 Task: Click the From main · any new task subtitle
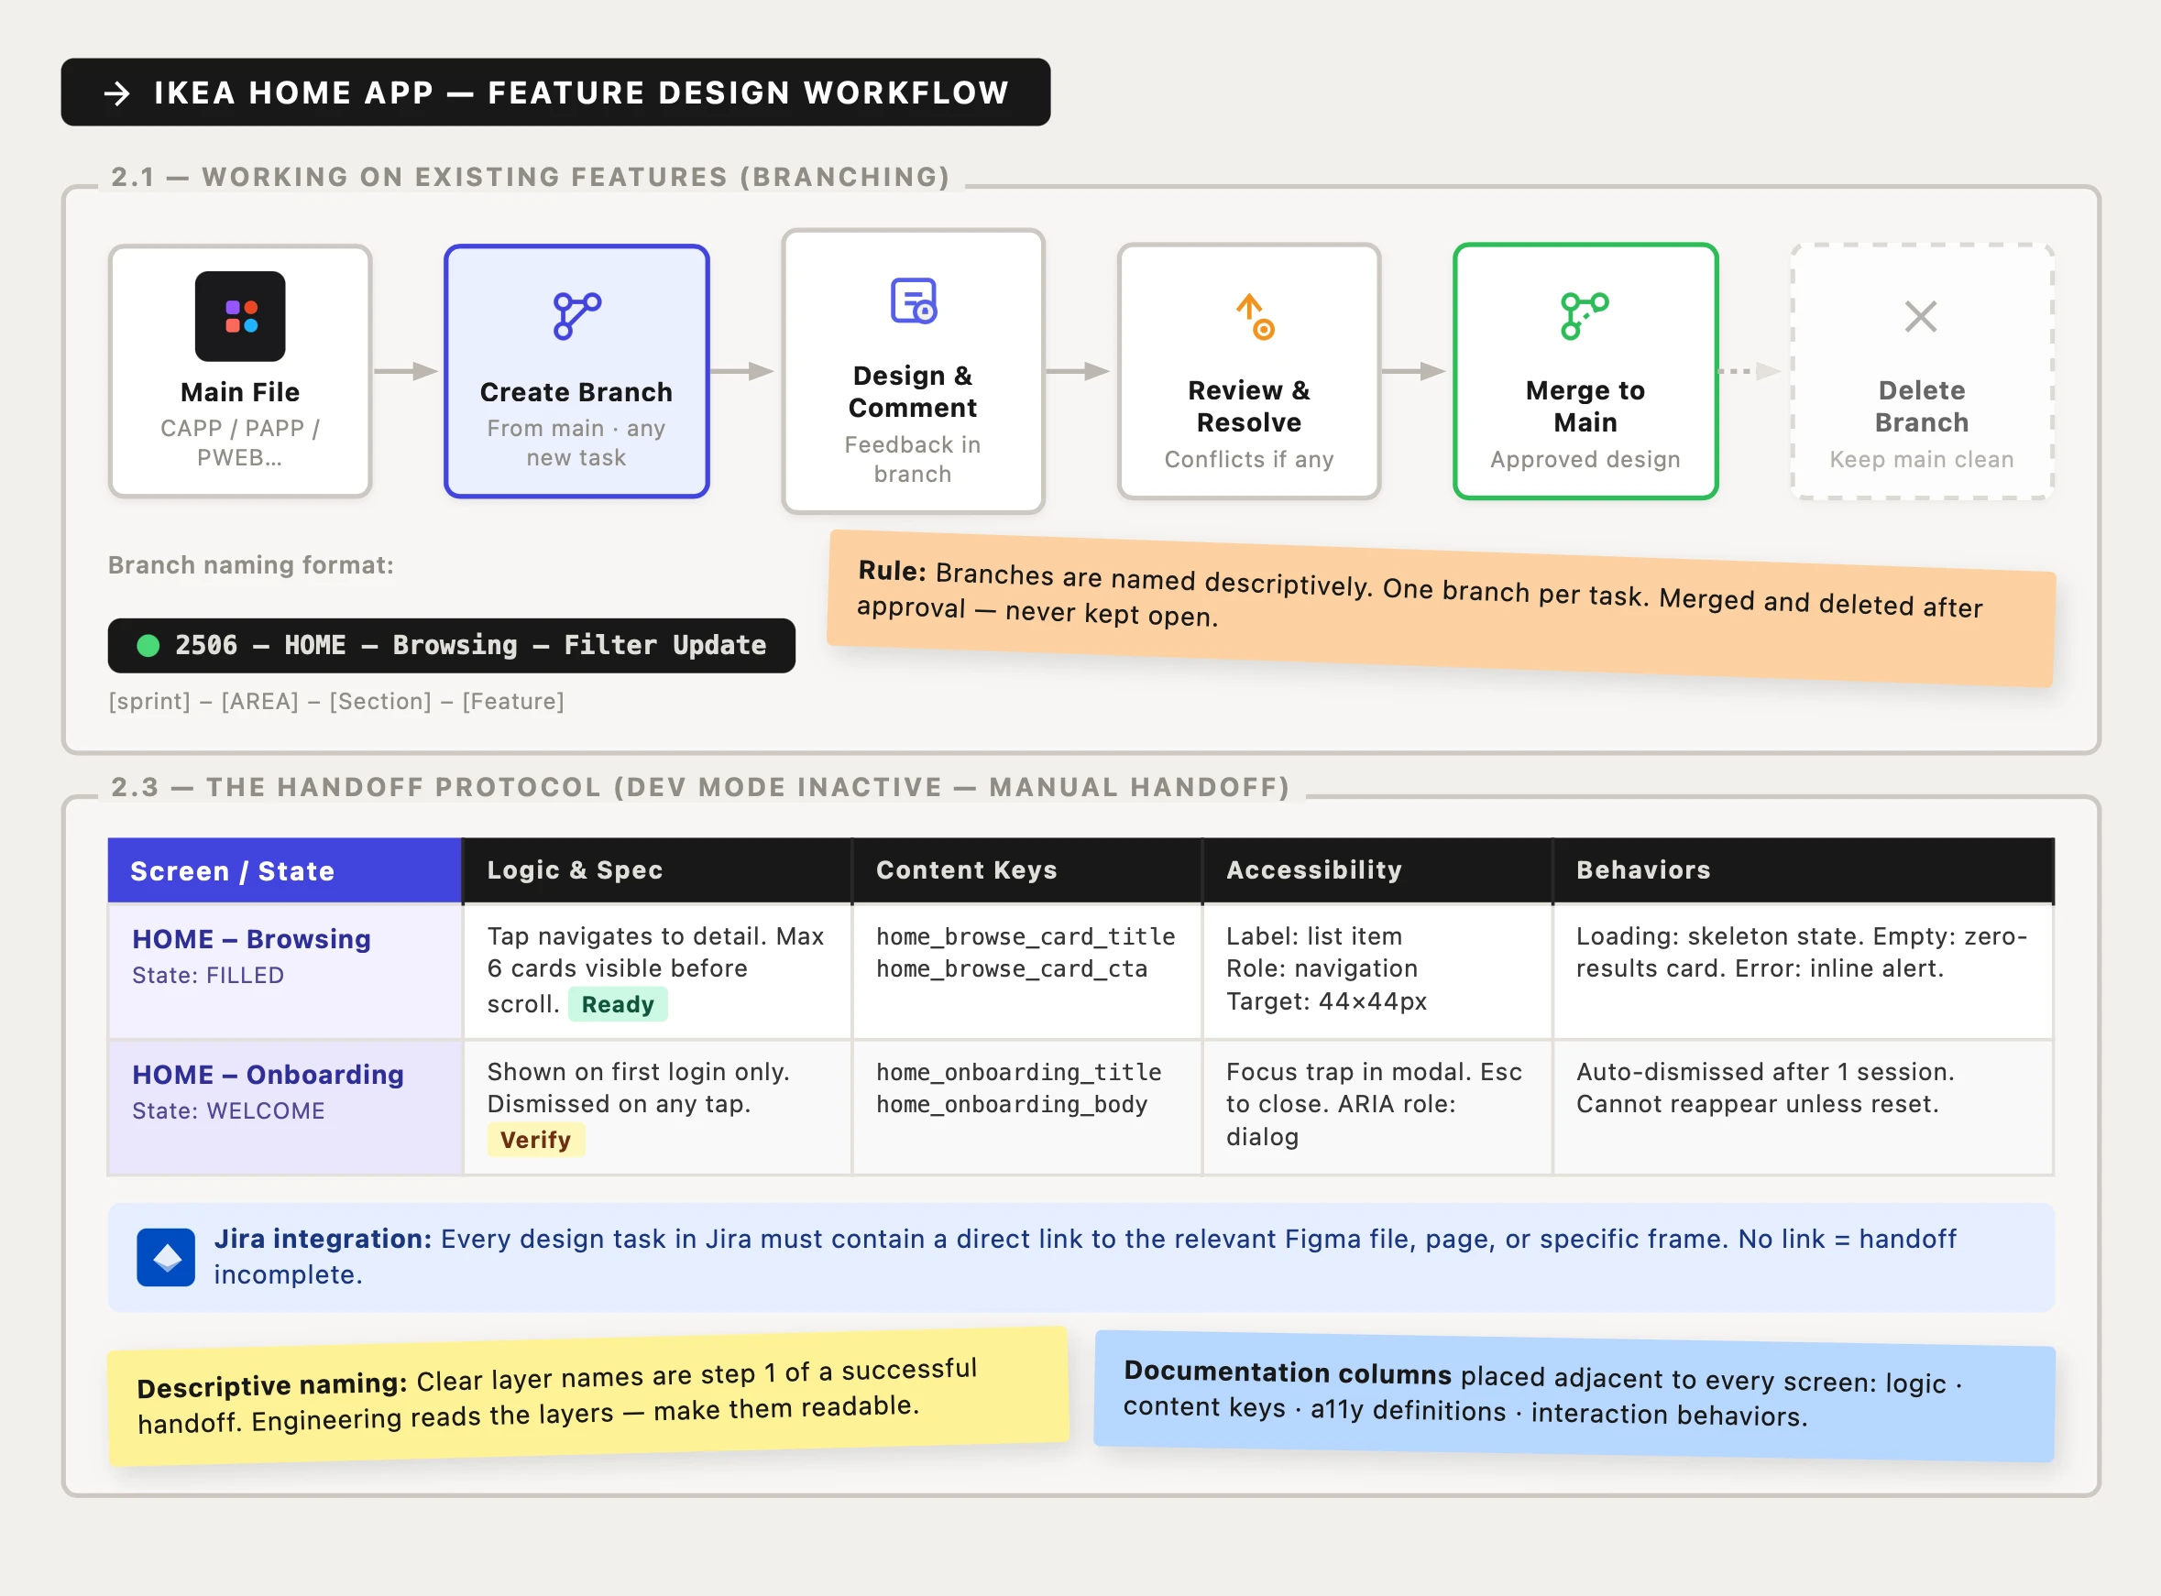click(x=576, y=443)
